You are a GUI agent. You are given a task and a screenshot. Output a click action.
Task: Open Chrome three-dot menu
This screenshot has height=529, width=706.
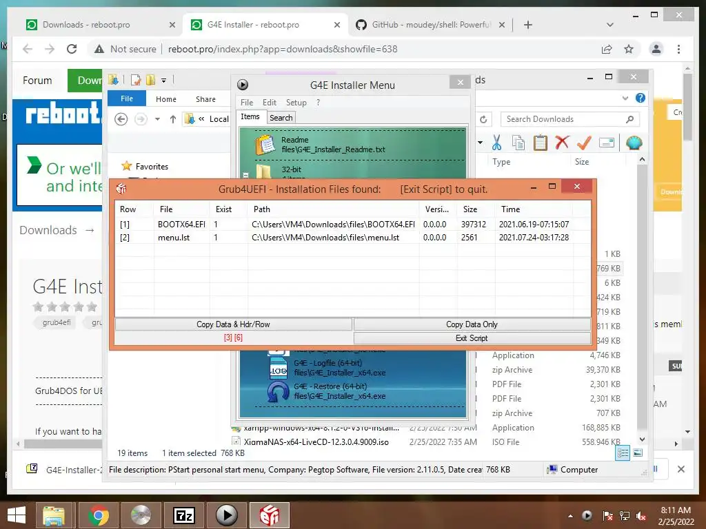678,49
